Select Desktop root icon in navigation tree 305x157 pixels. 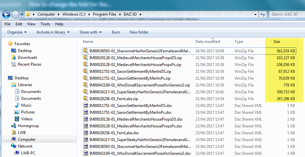10,78
